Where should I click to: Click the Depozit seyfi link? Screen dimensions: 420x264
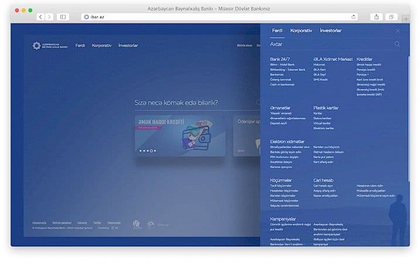tap(279, 124)
